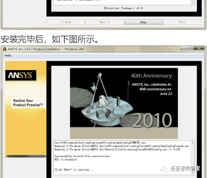Click the log line ending in APLConfig.exe /c /r145

pyautogui.click(x=117, y=150)
